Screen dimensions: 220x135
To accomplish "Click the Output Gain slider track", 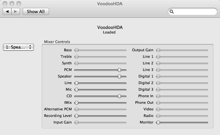I will [183, 50].
